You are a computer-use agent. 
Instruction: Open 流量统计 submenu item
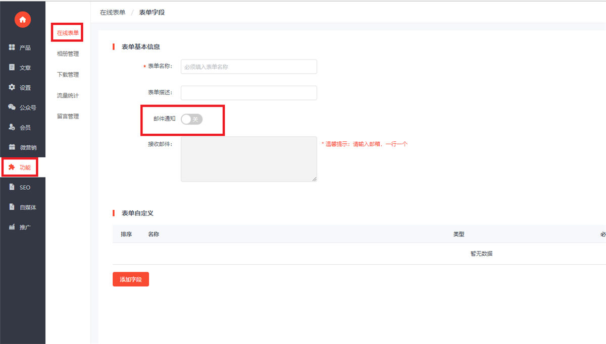pos(68,95)
